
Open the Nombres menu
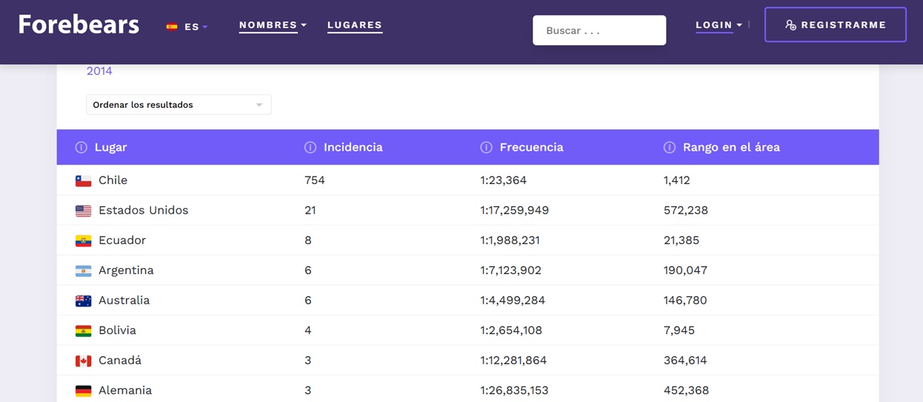coord(272,25)
